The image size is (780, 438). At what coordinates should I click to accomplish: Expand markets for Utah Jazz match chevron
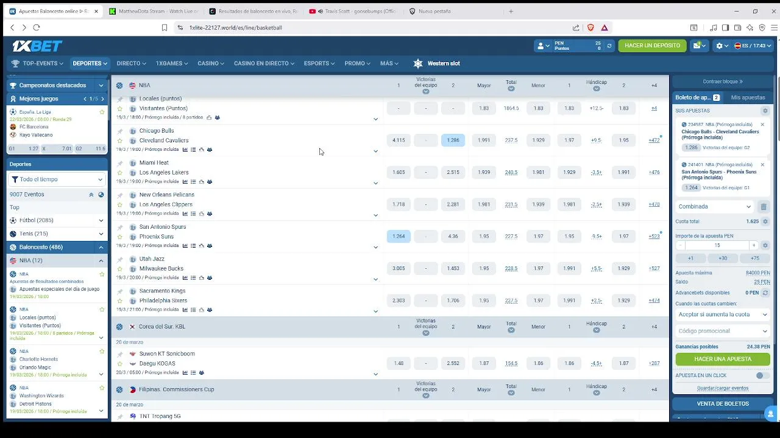pos(375,279)
